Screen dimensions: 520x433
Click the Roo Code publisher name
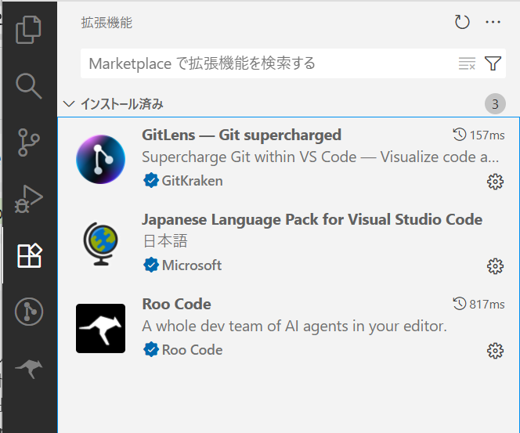pyautogui.click(x=193, y=350)
